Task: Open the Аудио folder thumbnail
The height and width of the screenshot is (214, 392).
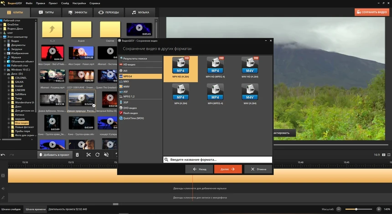Action: (81, 30)
